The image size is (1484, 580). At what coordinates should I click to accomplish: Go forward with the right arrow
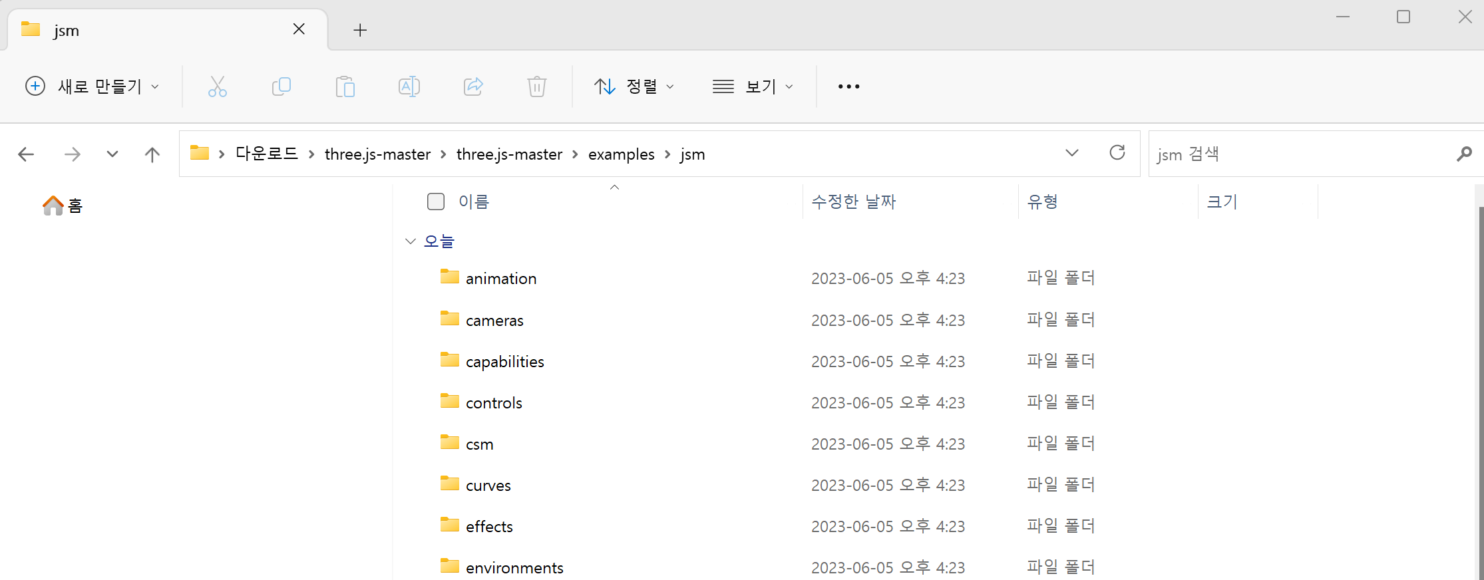(72, 154)
